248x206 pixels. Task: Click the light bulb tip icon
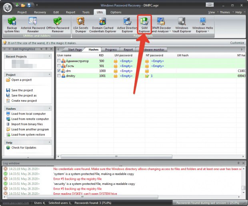5,43
